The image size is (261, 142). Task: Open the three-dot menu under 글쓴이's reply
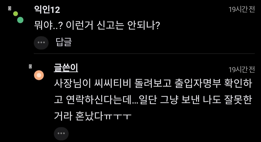click(x=61, y=133)
